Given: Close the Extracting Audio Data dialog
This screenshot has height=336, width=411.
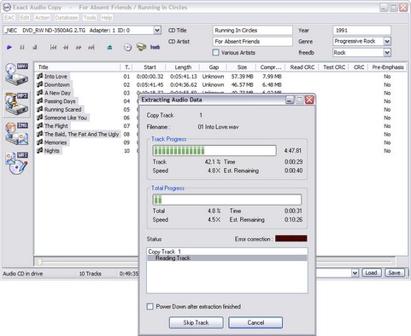Looking at the screenshot, I should (x=309, y=100).
